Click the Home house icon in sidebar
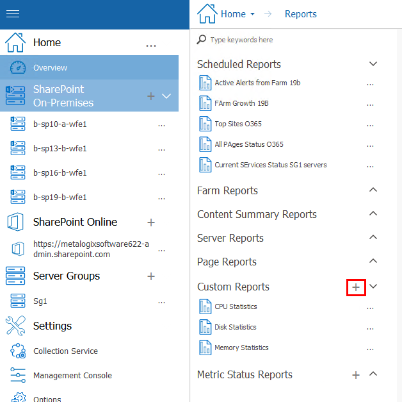This screenshot has width=402, height=402. [x=15, y=42]
